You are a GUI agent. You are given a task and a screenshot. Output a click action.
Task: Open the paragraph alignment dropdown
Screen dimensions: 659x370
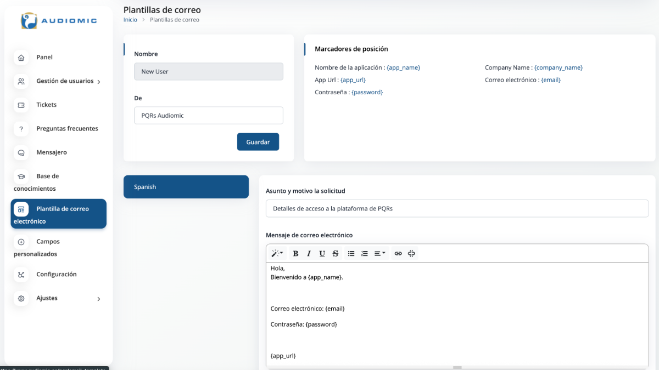pos(379,253)
